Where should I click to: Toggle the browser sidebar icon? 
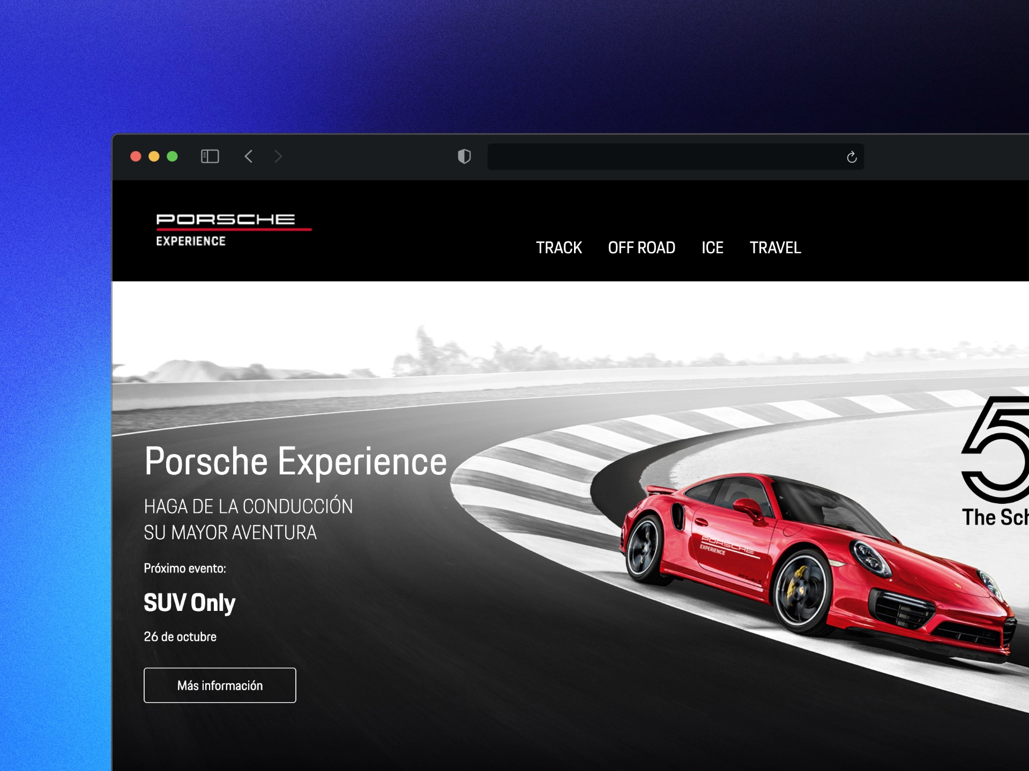click(x=210, y=156)
